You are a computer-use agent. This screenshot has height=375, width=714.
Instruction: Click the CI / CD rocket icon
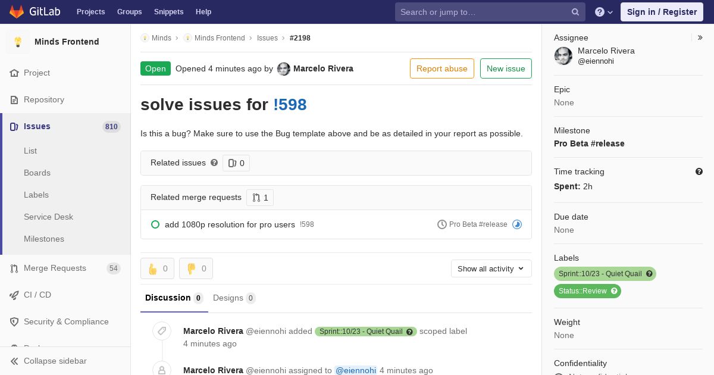tap(15, 295)
